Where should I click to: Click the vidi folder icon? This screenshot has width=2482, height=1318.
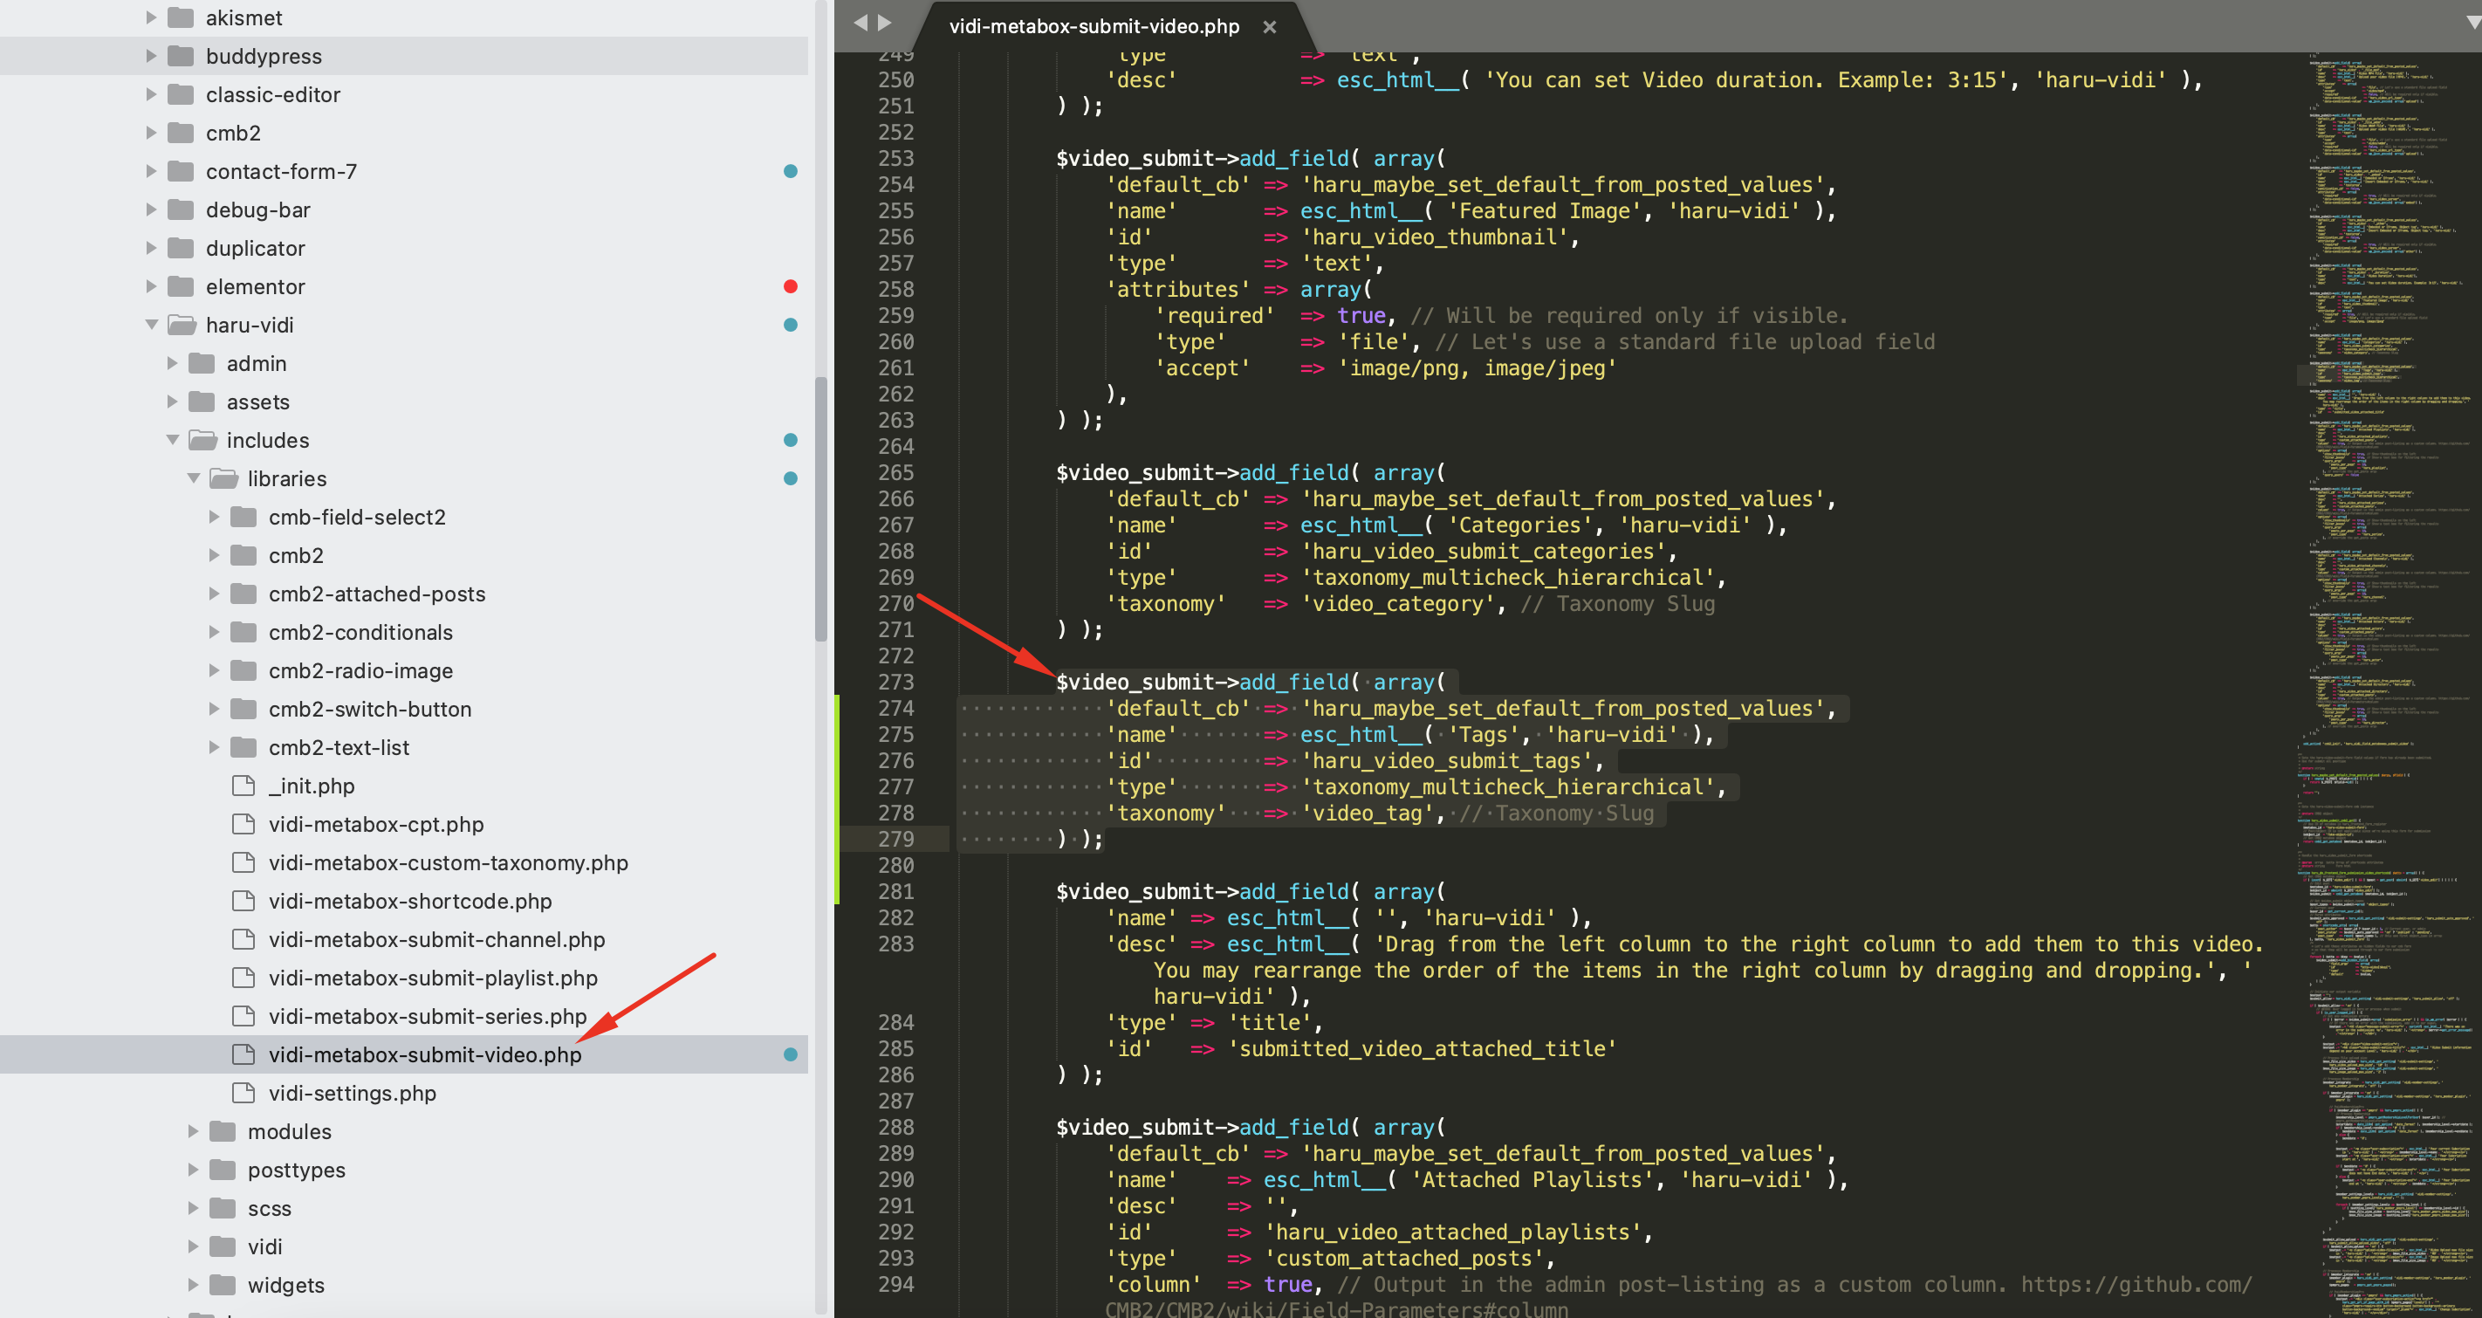(x=223, y=1246)
